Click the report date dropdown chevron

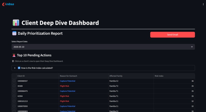pyautogui.click(x=192, y=47)
